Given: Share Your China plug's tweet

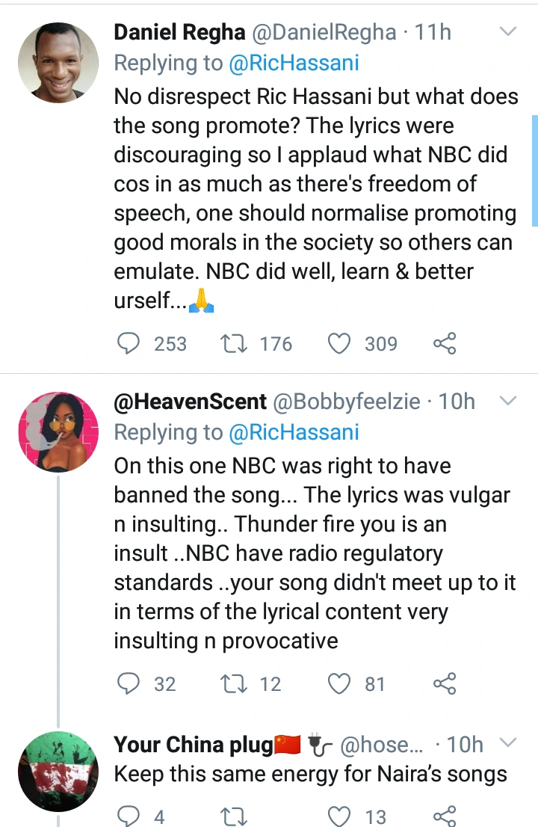Looking at the screenshot, I should pyautogui.click(x=444, y=816).
